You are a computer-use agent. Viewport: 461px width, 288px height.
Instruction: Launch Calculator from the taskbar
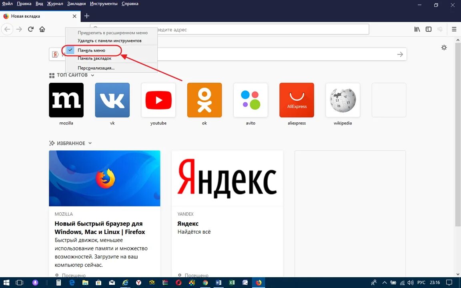tap(58, 283)
